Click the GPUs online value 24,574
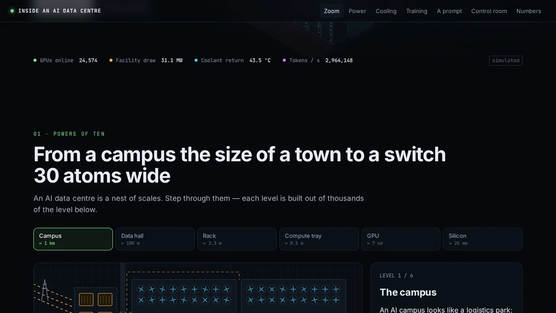 (88, 60)
